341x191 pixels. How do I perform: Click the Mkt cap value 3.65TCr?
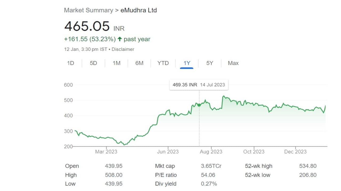211,166
